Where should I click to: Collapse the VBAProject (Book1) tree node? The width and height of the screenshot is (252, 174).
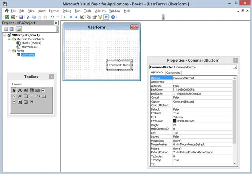(5, 35)
